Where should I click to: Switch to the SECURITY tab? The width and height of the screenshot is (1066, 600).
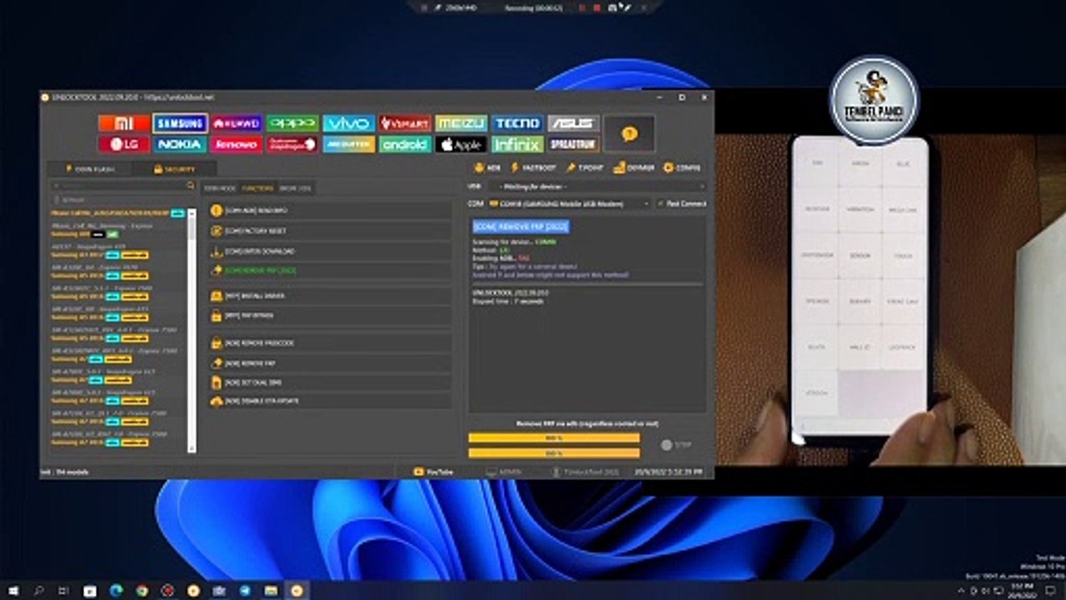[x=175, y=169]
